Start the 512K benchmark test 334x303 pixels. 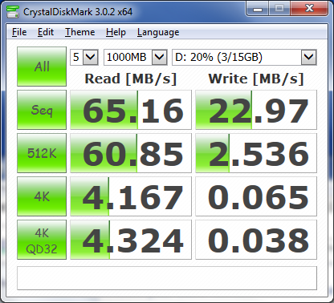[42, 153]
